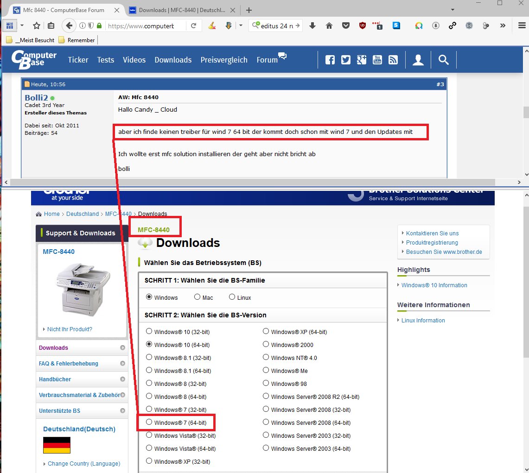Open the bookmarks list icon beside the star

pos(51,25)
